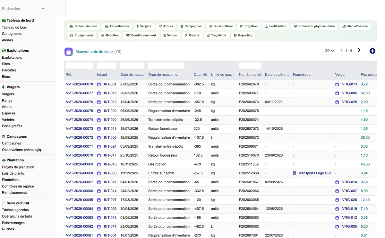Screen dimensions: 385x238
Task: Click the INT-025 intrant icon
Action: (99, 209)
